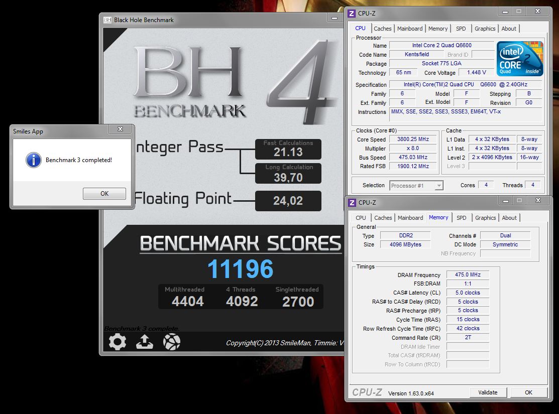Screen dimensions: 559x414
Task: Click memory Size value 4096 MBytes
Action: click(406, 244)
